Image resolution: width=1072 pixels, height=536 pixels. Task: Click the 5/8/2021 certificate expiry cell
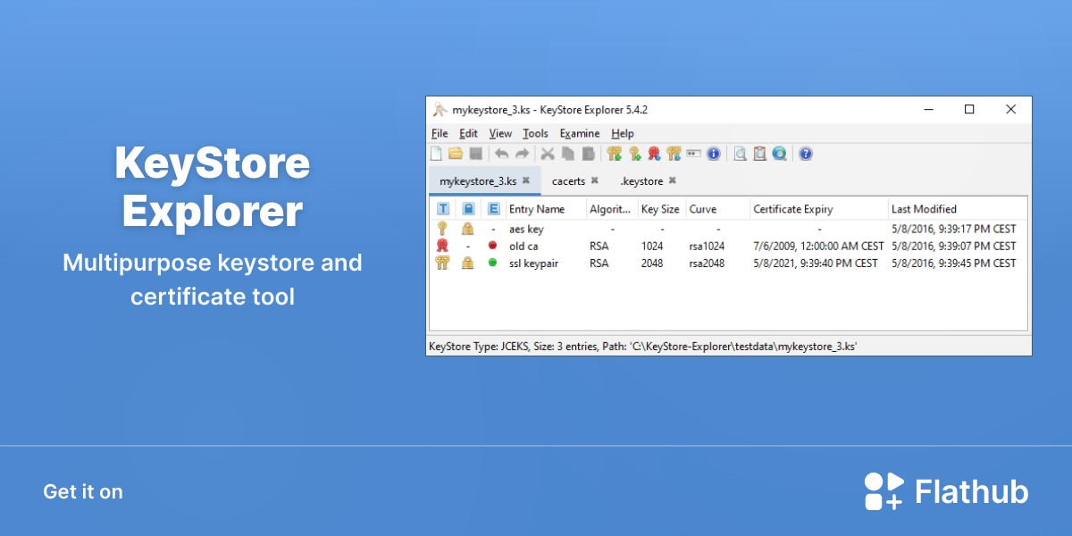pos(817,264)
